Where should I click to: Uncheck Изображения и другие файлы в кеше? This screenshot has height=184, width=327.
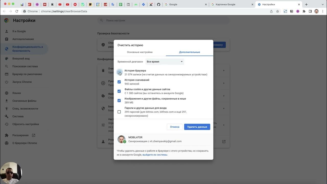pyautogui.click(x=119, y=100)
